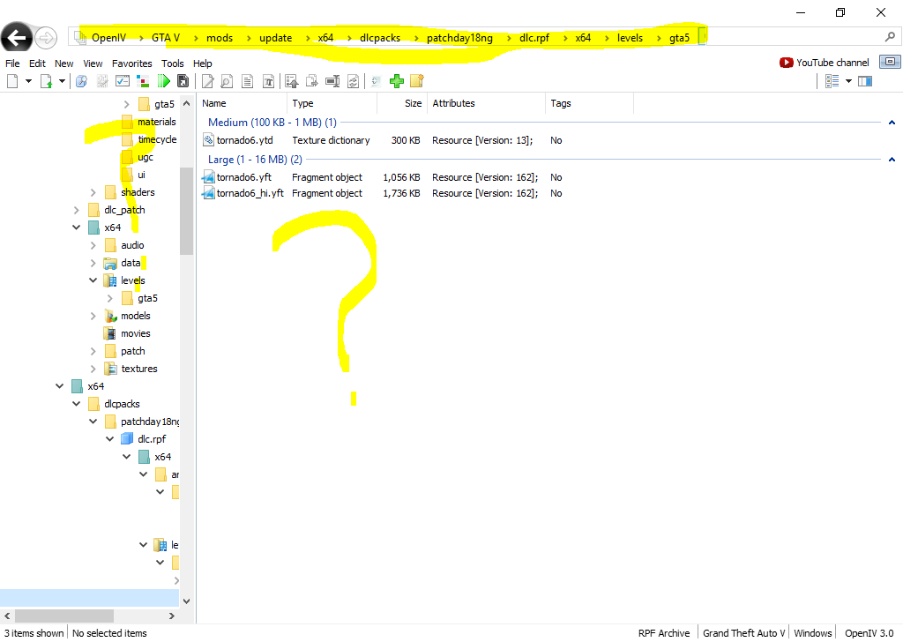This screenshot has width=903, height=642.
Task: Click the green plus Add file icon
Action: coord(396,81)
